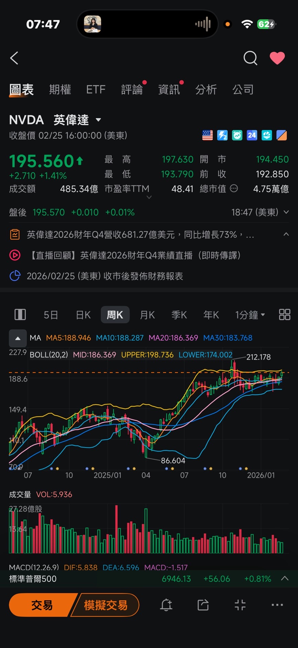Open the three-dot more options menu
This screenshot has height=648, width=298.
coord(277,605)
